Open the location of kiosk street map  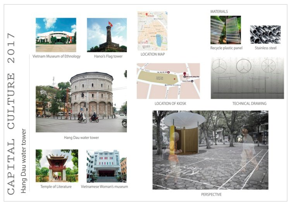168,81
